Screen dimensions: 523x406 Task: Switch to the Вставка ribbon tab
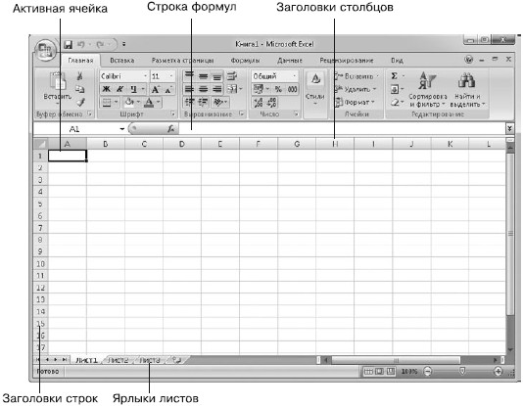(x=122, y=61)
